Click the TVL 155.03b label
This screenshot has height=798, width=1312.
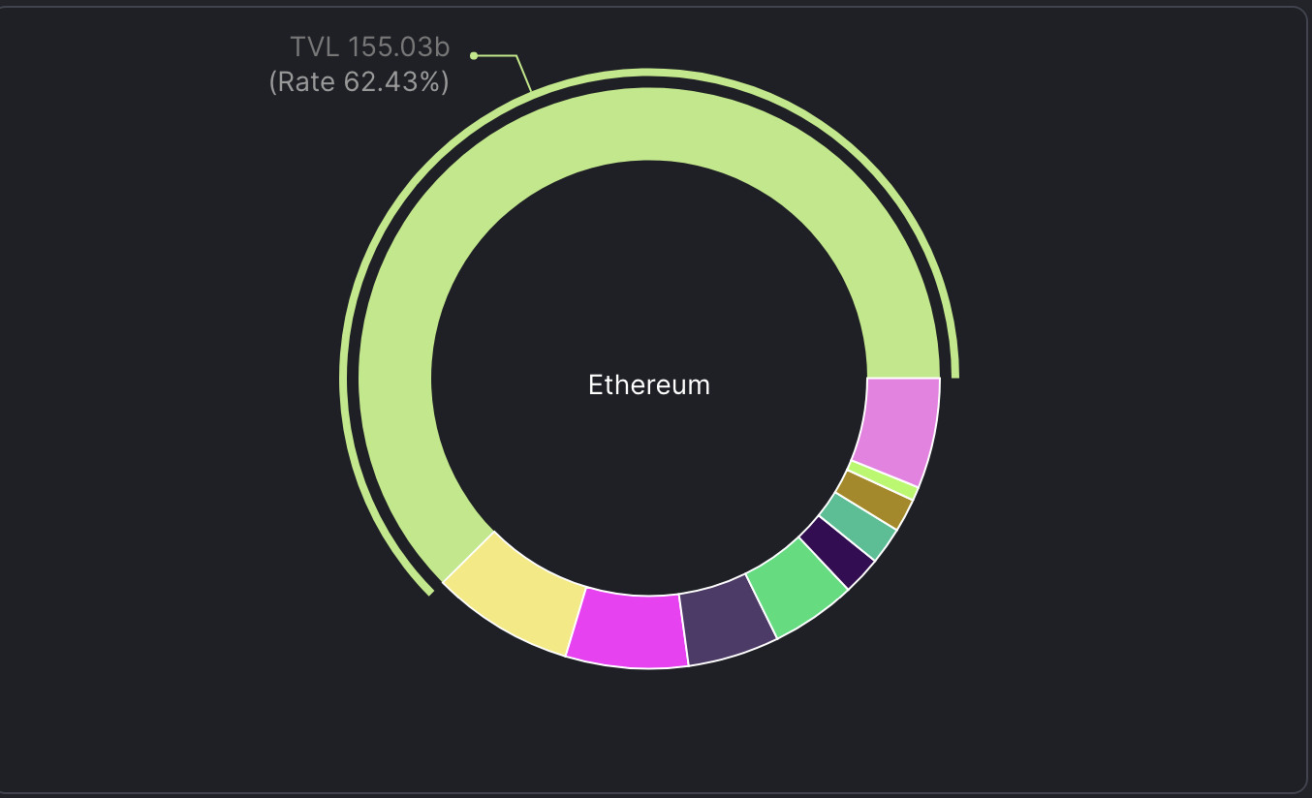[369, 46]
